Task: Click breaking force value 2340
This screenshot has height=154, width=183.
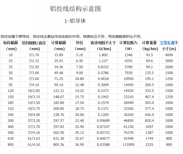Action: [x=129, y=55]
